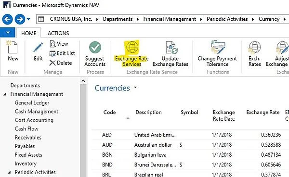Go forward with the blue forward arrow
Screen dimensions: 289x177
[20, 19]
